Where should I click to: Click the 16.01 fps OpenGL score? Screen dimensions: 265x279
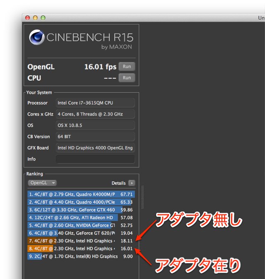click(100, 67)
